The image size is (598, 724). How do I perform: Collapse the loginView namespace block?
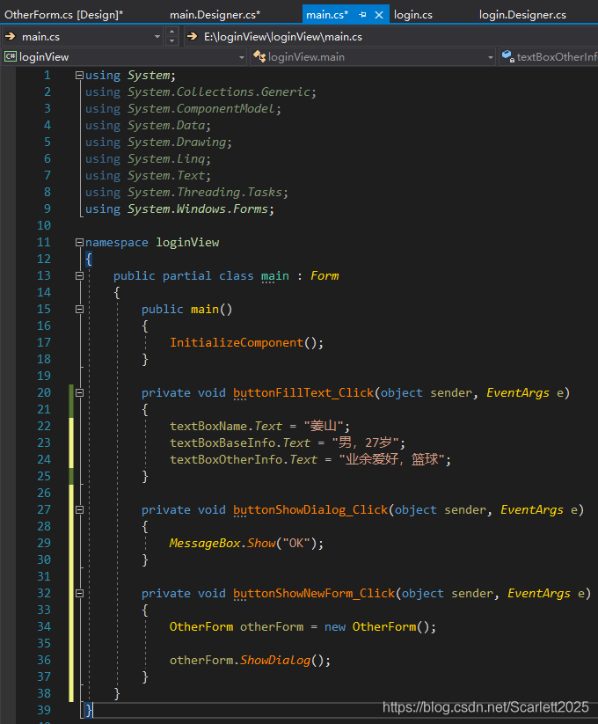pyautogui.click(x=79, y=242)
